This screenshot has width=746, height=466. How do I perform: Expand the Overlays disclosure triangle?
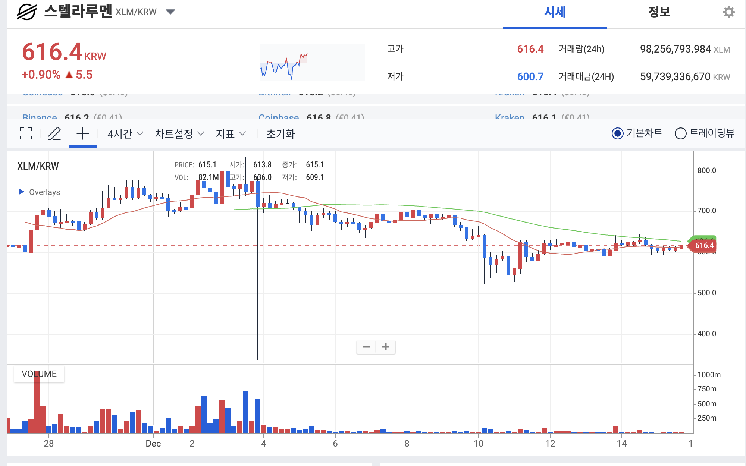point(21,192)
